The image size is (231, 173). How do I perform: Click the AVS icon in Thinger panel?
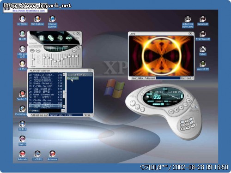(x=69, y=38)
